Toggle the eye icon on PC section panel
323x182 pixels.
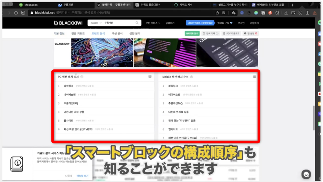(x=150, y=77)
